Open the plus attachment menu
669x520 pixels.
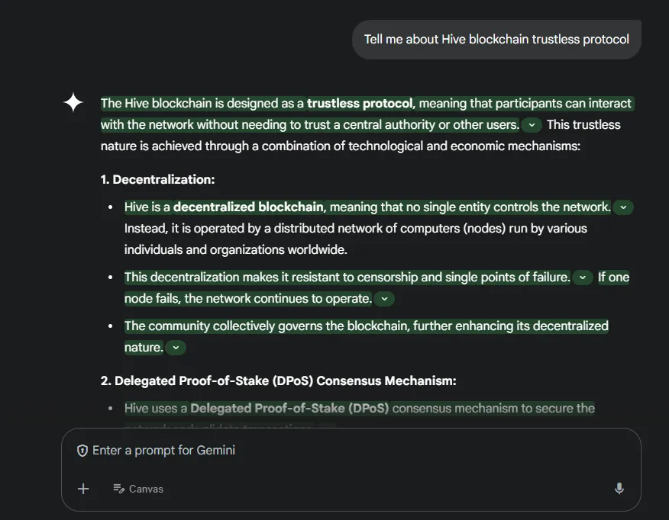[x=83, y=489]
